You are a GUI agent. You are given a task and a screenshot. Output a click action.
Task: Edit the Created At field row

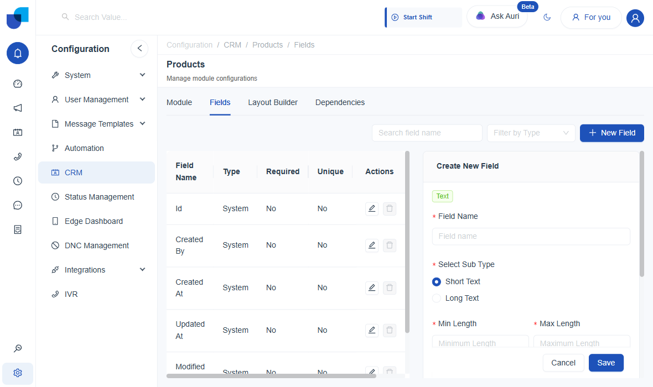(x=372, y=288)
